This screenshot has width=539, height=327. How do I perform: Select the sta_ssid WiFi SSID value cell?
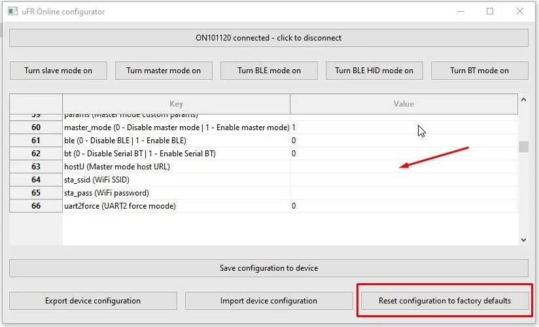coord(404,180)
